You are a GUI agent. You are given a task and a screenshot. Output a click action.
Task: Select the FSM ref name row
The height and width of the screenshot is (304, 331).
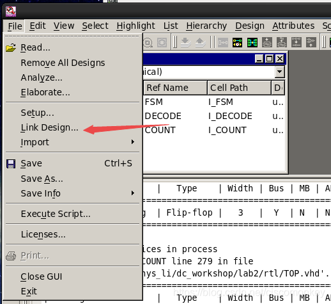(x=154, y=102)
